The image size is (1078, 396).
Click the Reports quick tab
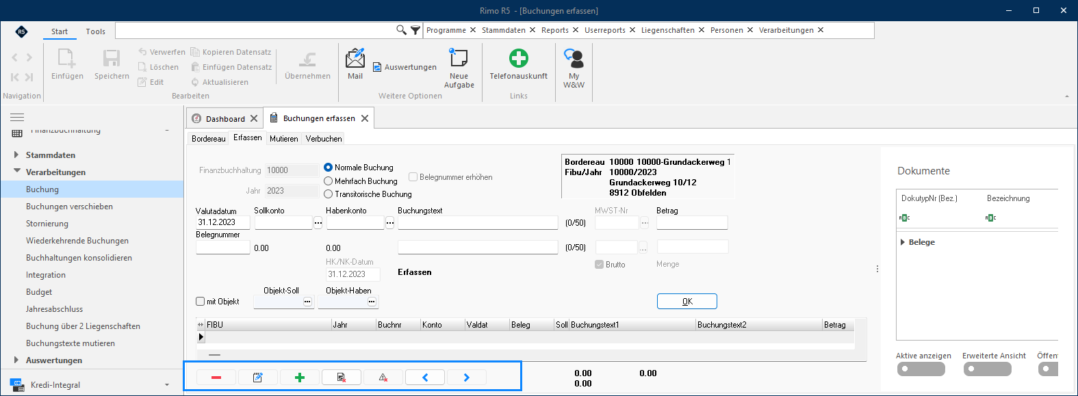pyautogui.click(x=555, y=30)
